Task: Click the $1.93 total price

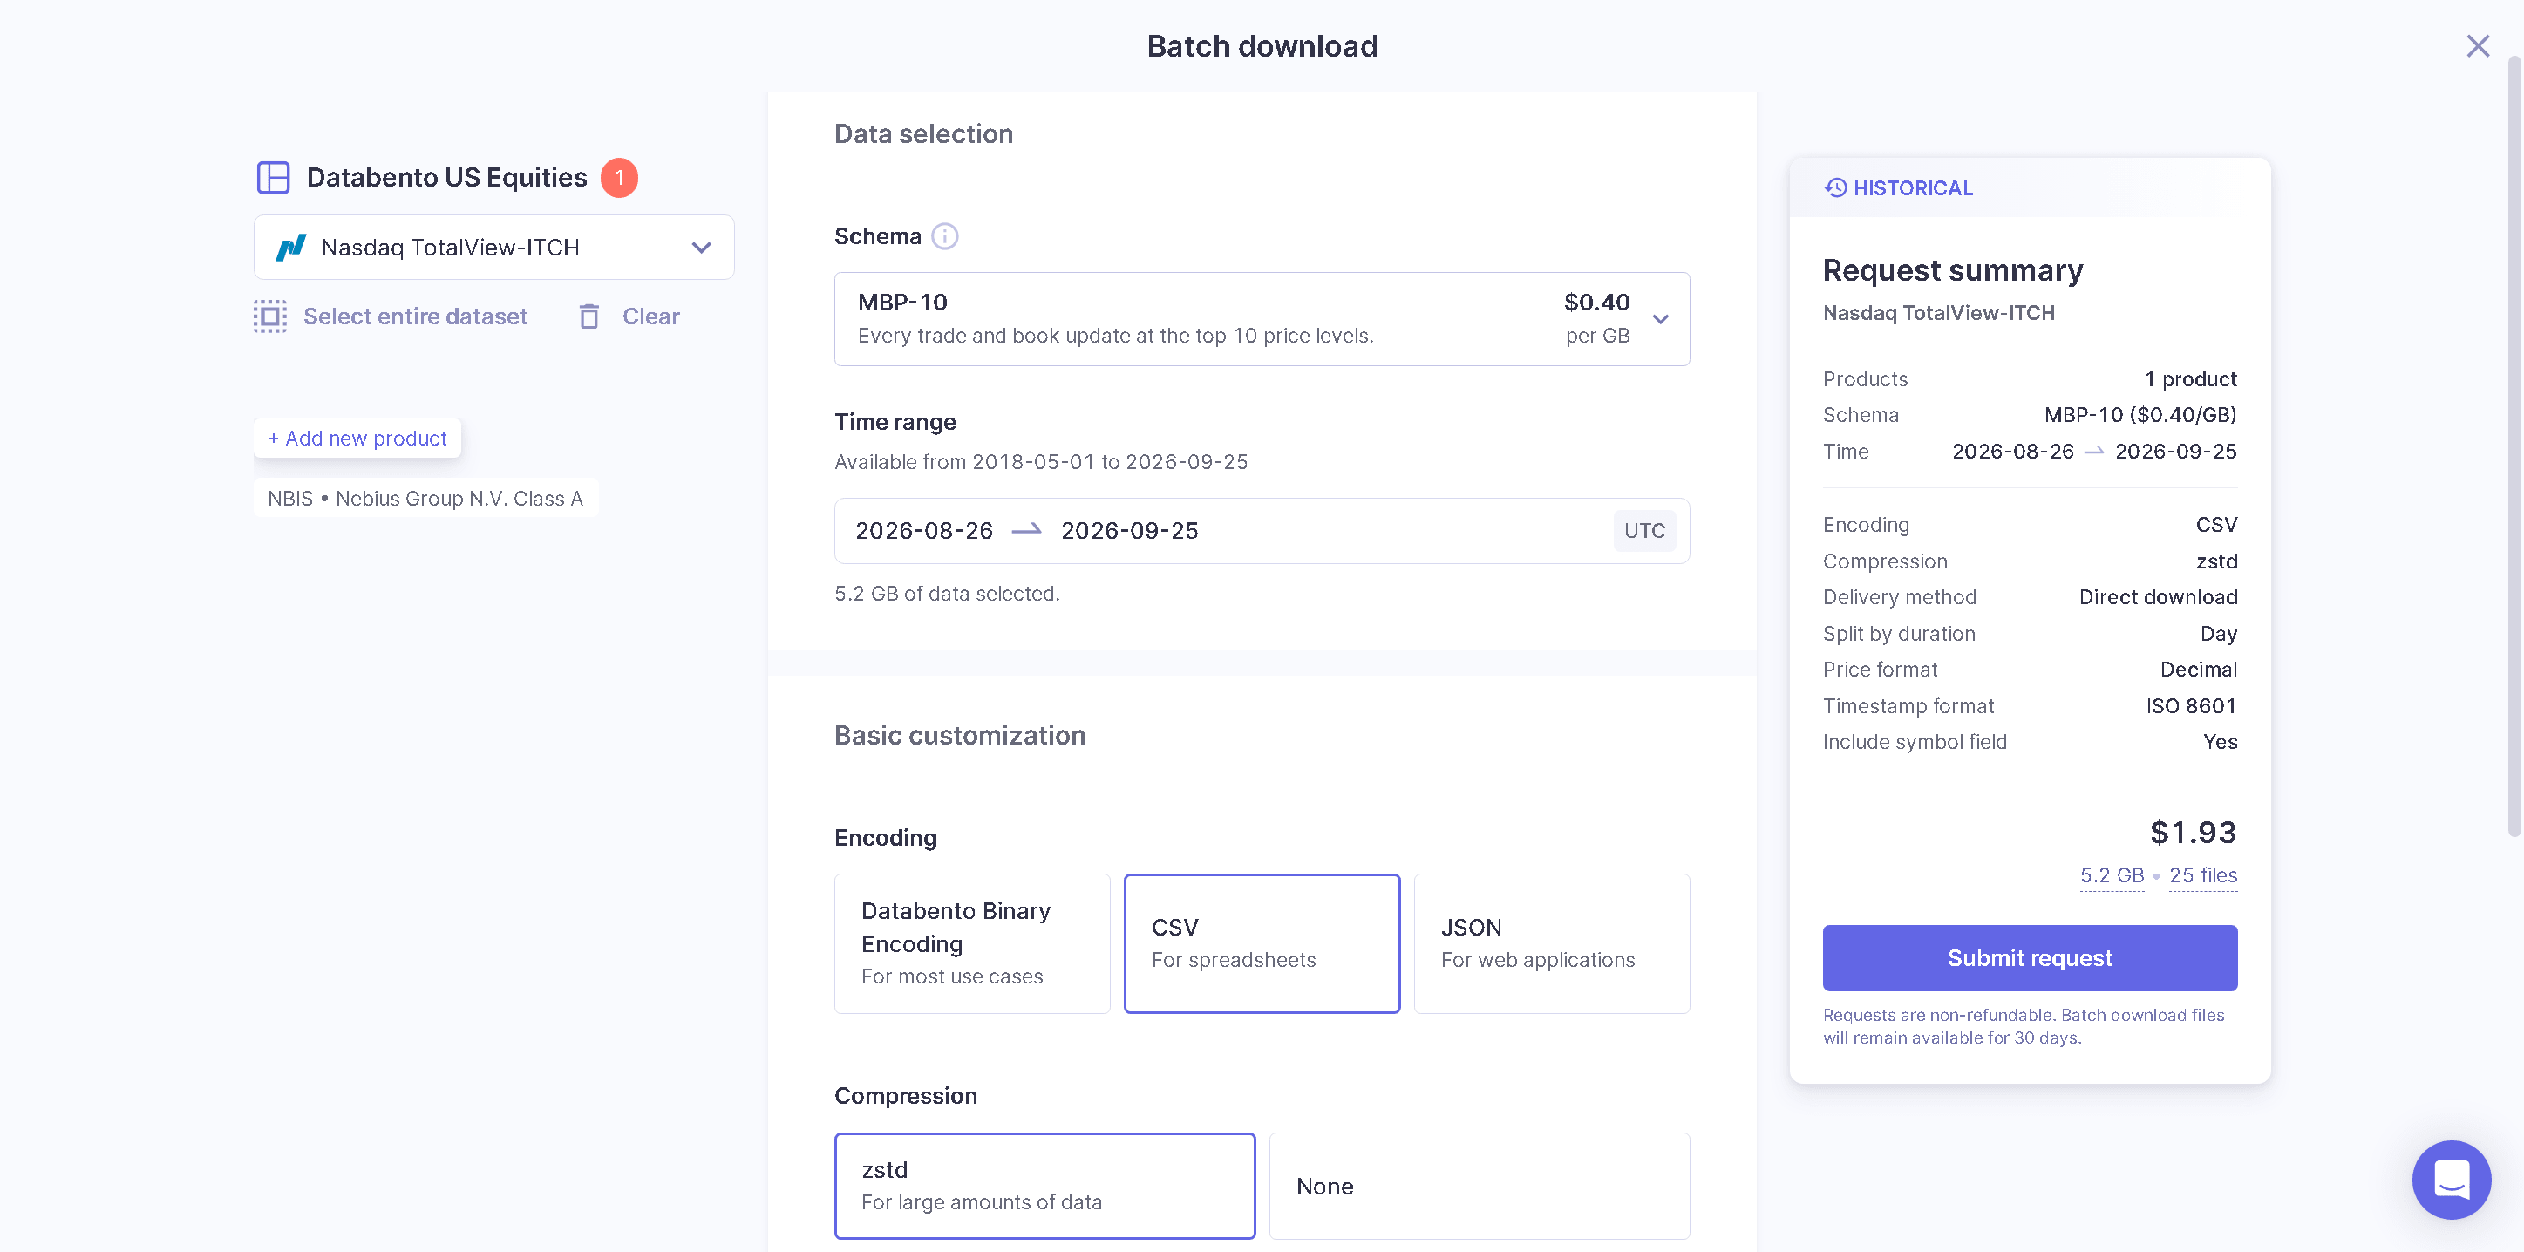Action: coord(2192,832)
